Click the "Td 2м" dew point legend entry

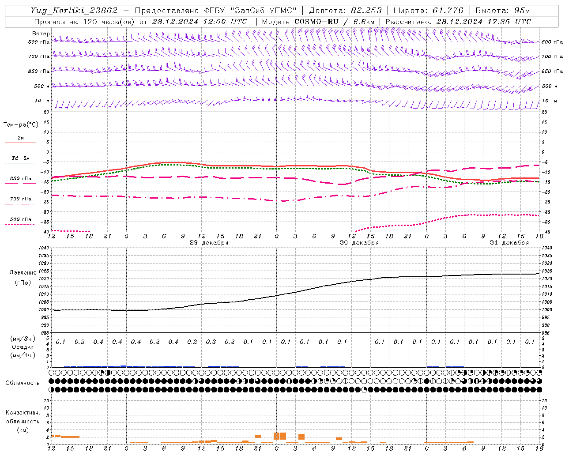tap(21, 158)
